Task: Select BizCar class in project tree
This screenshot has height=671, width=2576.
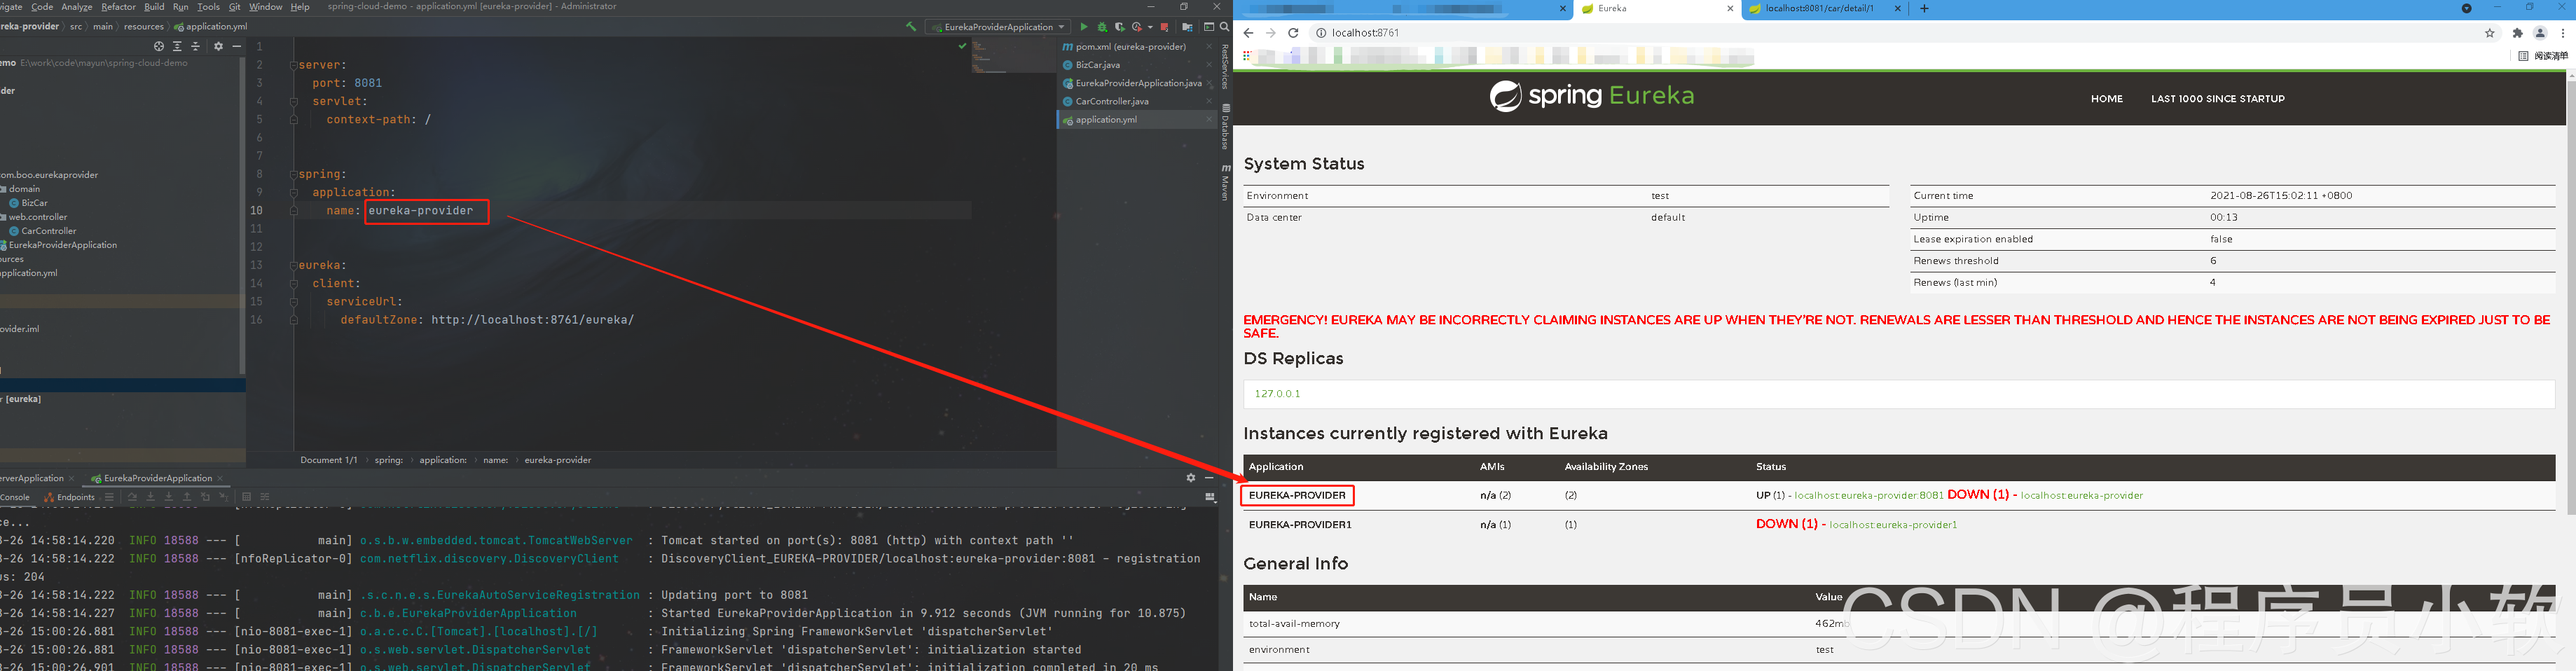Action: (34, 203)
